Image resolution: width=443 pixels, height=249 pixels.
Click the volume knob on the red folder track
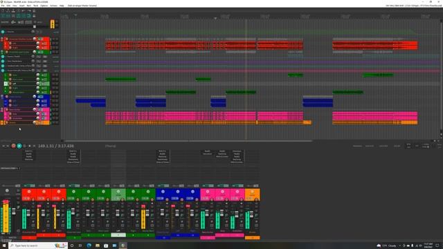click(x=35, y=39)
